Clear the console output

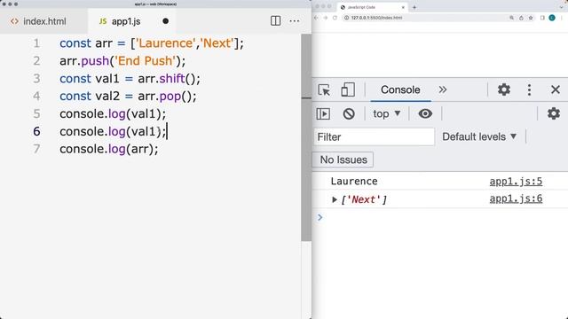349,114
